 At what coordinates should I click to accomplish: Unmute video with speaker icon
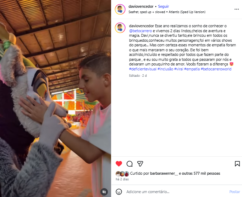[104, 192]
